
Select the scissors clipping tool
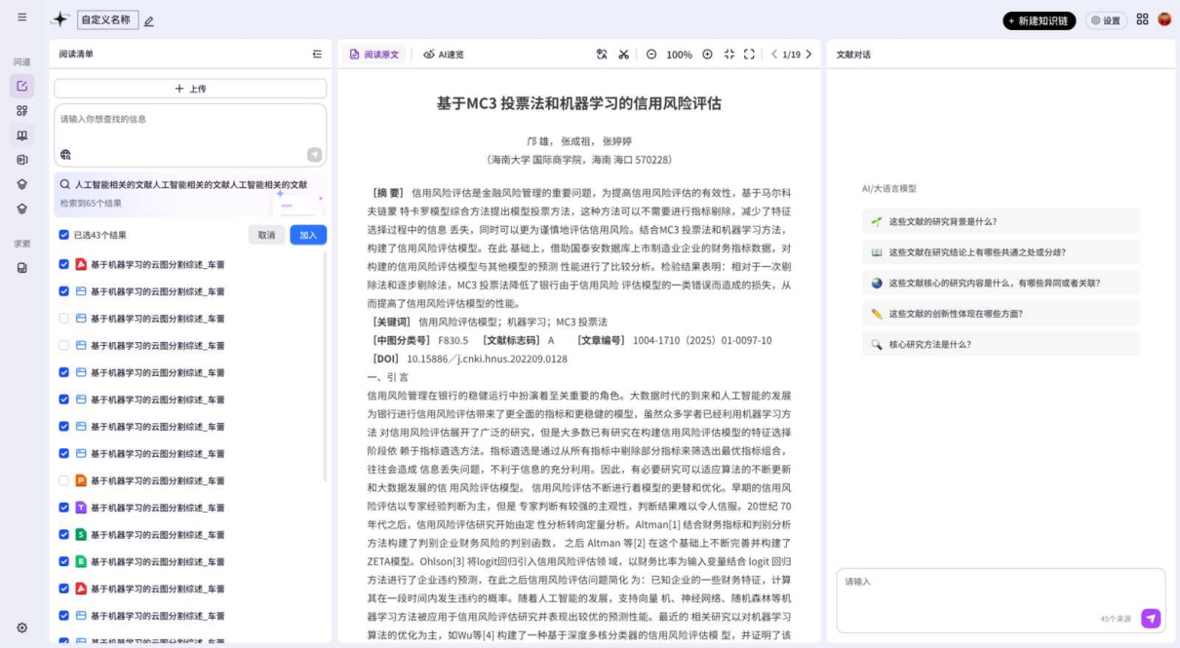[x=623, y=55]
